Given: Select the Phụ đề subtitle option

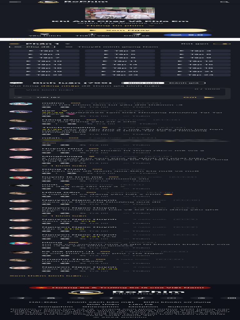Looking at the screenshot, I should (x=32, y=47).
